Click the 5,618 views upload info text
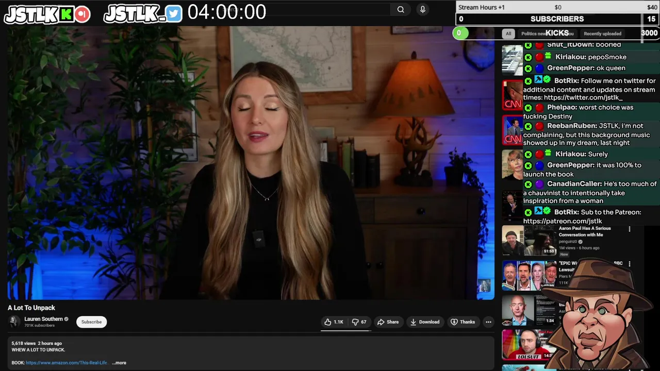This screenshot has width=660, height=371. (x=37, y=343)
